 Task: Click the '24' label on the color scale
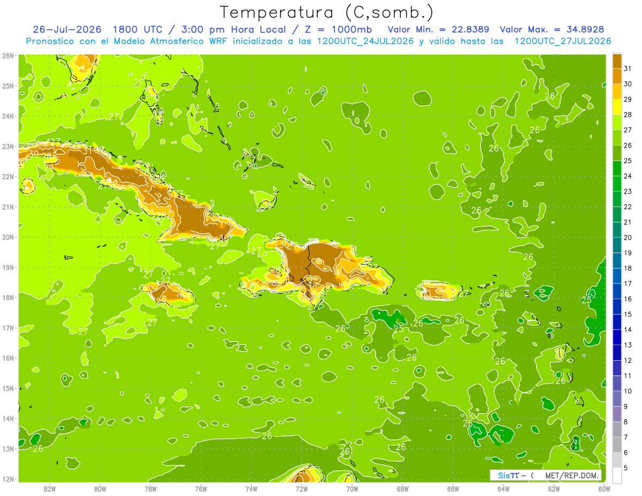click(628, 176)
